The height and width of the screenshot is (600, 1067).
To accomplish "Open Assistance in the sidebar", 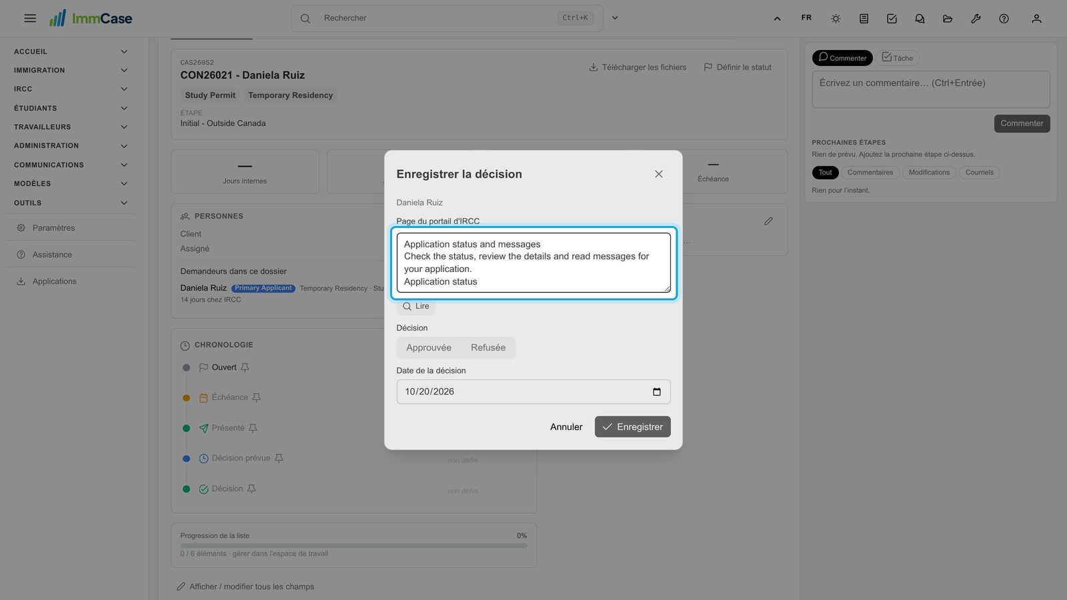I will coord(71,255).
